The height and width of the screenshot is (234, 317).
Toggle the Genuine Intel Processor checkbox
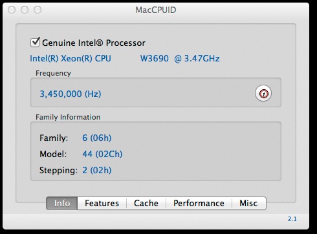[x=35, y=42]
